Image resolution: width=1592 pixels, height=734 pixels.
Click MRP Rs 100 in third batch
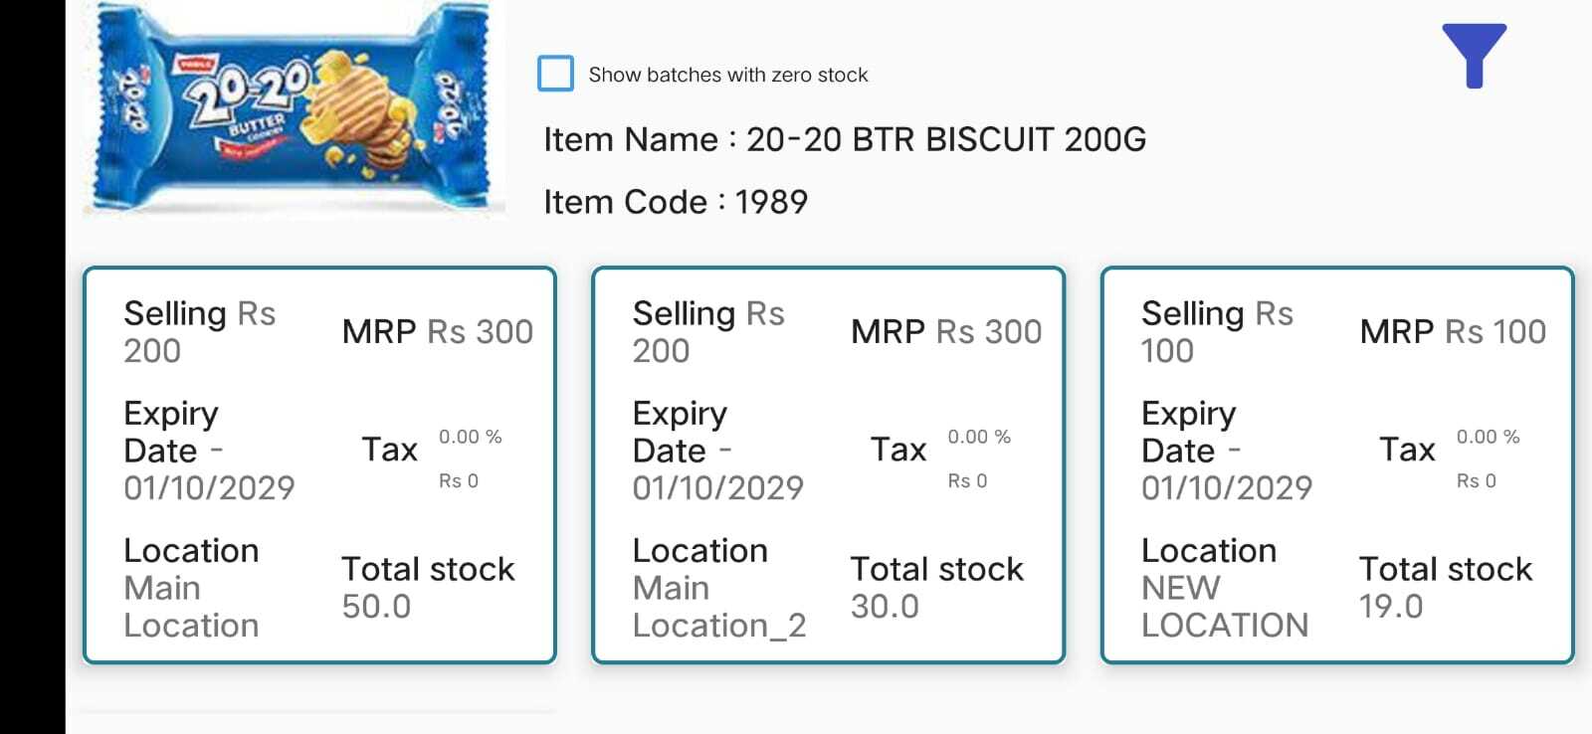coord(1453,331)
